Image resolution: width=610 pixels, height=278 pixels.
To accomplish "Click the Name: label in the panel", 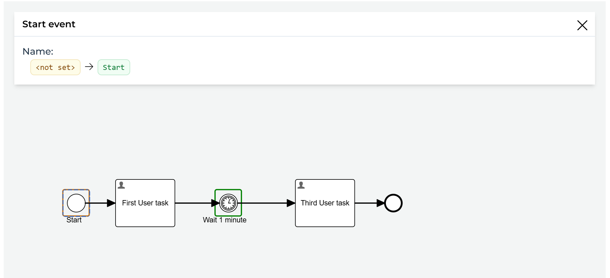I will point(38,51).
